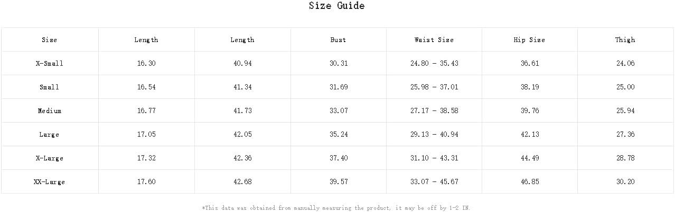Click the XX-Large row label

(50, 182)
